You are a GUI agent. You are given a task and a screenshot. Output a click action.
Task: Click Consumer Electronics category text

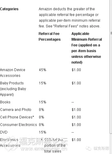point(18,125)
